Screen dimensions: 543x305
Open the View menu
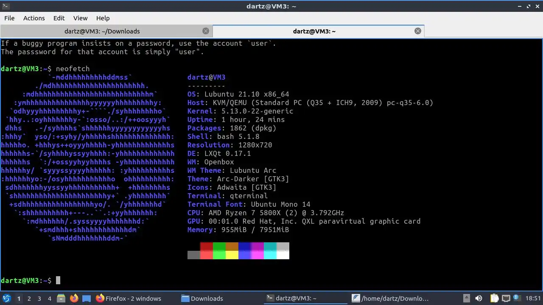coord(80,18)
